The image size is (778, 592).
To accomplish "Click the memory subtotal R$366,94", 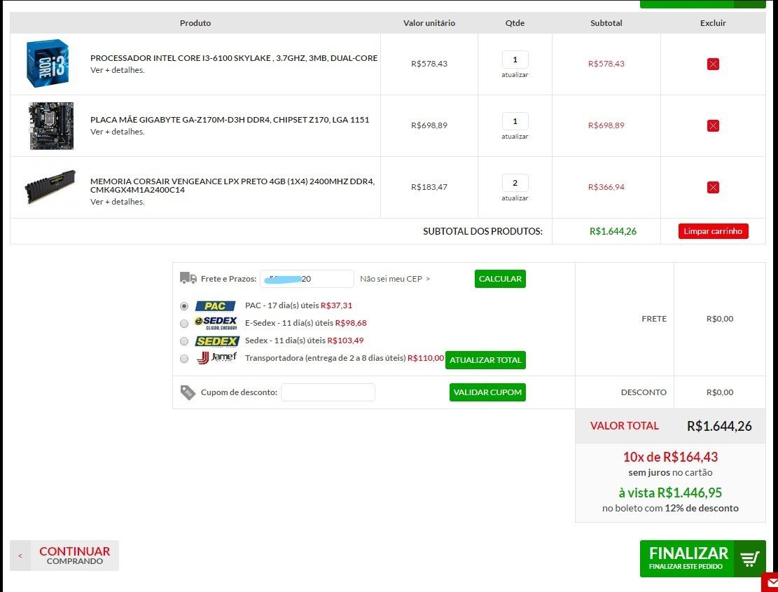I will (x=606, y=187).
